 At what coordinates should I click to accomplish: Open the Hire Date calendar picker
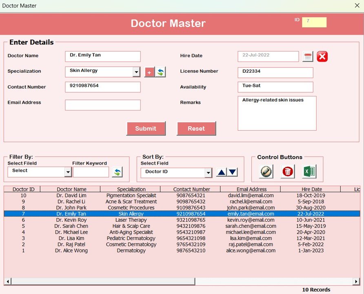(x=308, y=56)
